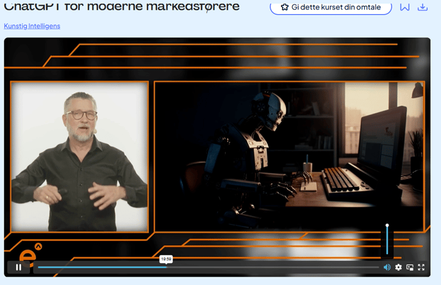441x285 pixels.
Task: Seek within the unplayed part of the progress bar
Action: pos(269,267)
